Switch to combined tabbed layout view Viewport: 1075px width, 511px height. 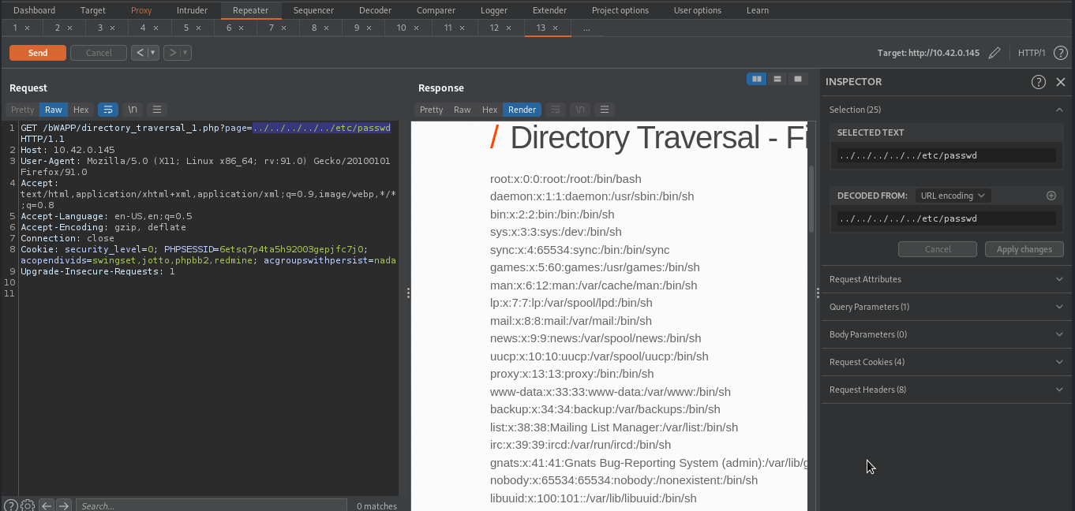[798, 79]
